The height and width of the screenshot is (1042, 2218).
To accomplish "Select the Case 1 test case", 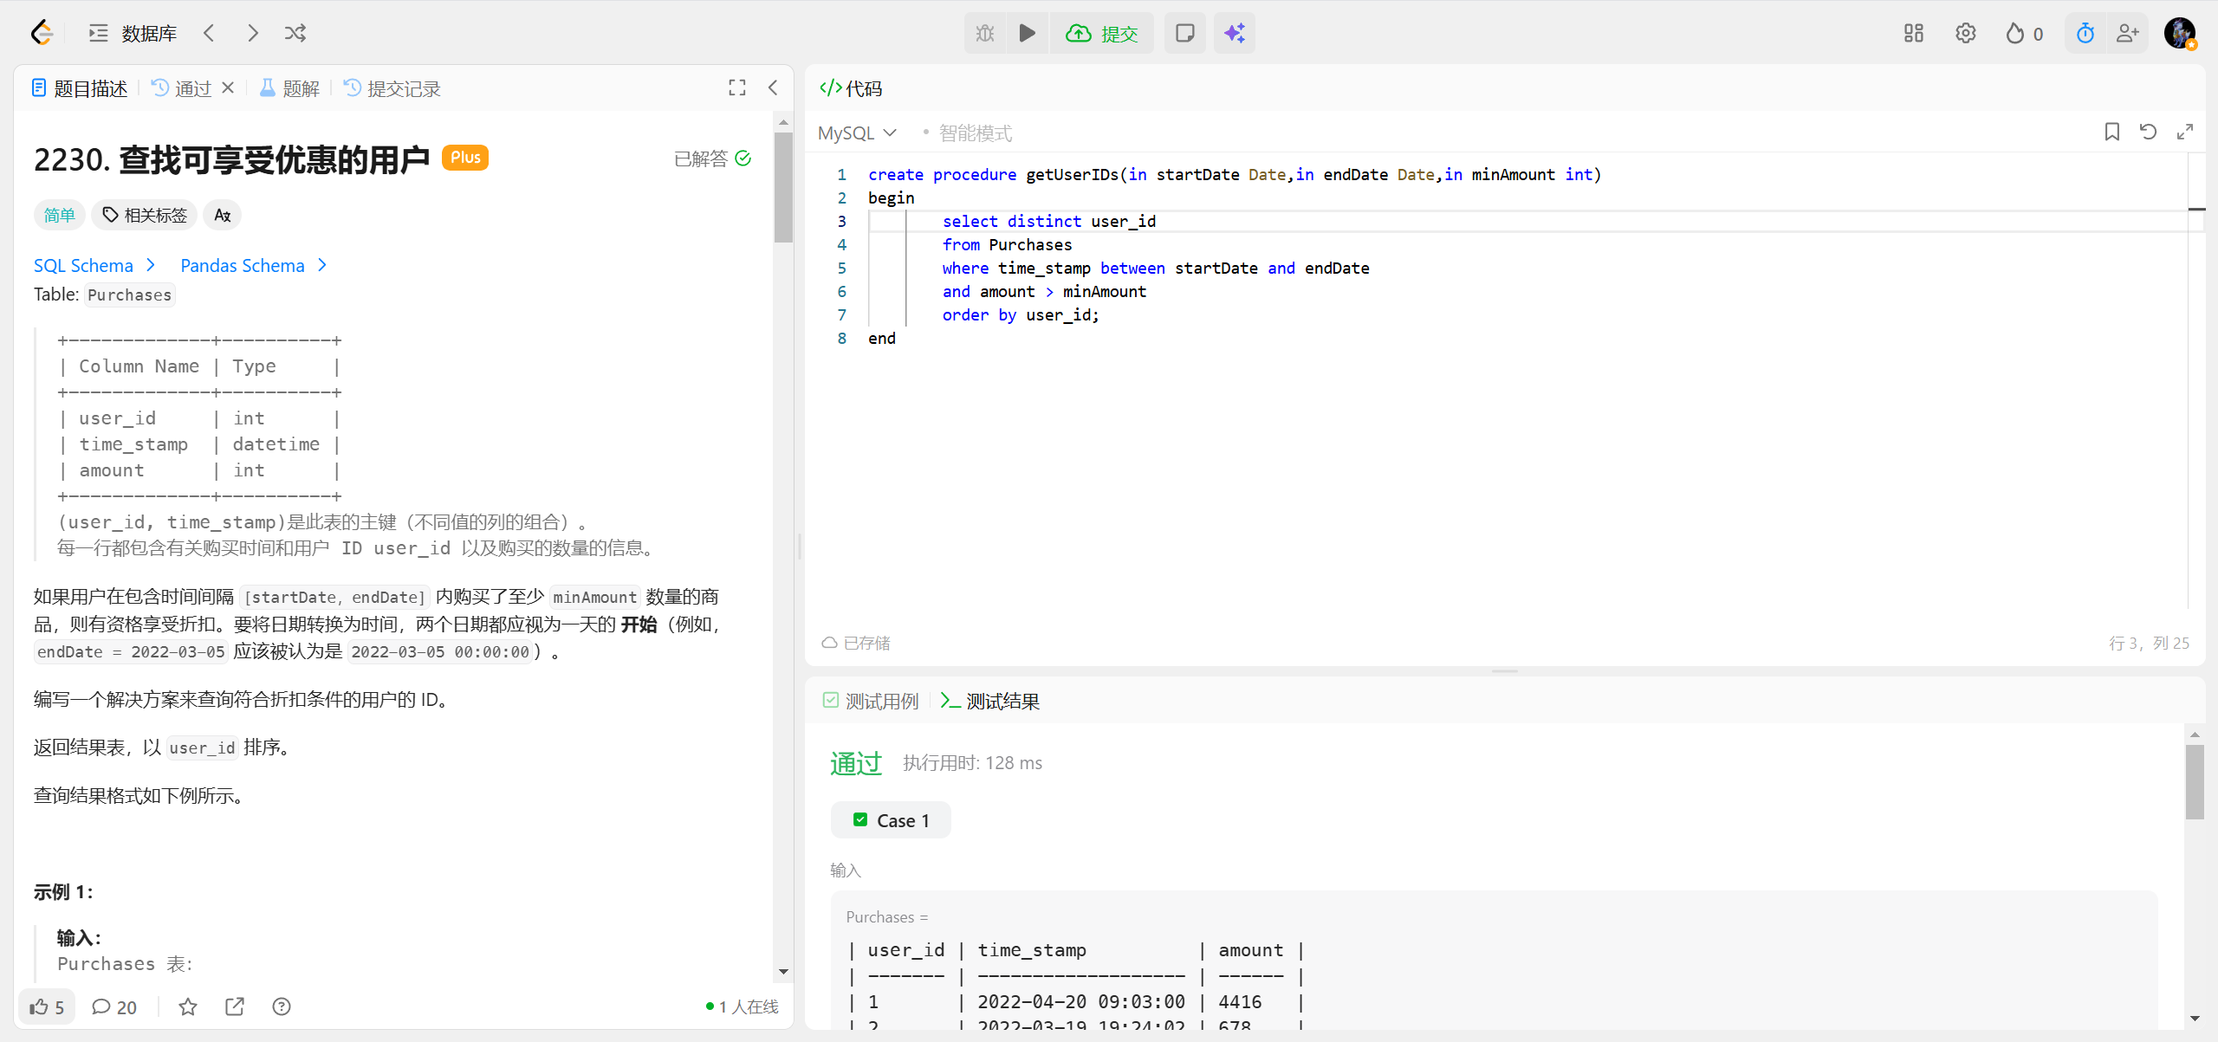I will [891, 820].
